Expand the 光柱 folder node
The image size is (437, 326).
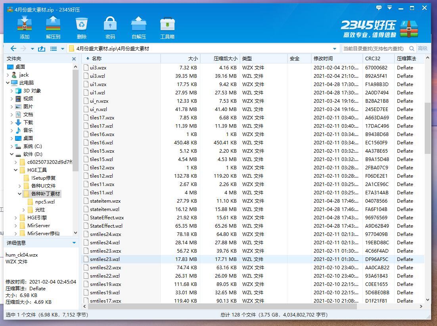pyautogui.click(x=23, y=210)
